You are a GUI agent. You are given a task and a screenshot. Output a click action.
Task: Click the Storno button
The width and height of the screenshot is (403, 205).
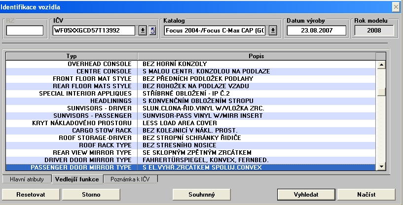pos(88,194)
